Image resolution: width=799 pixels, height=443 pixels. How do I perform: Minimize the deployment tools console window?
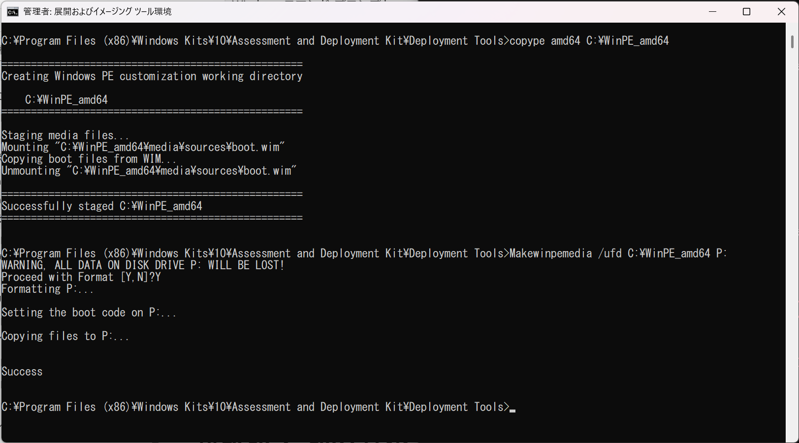[x=712, y=11]
